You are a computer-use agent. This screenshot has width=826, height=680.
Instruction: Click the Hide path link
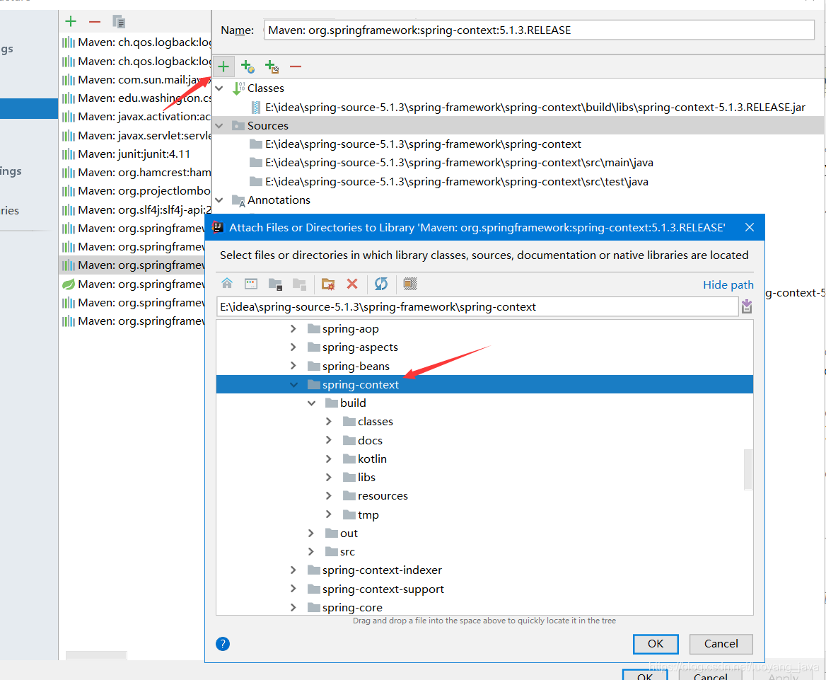pyautogui.click(x=728, y=284)
